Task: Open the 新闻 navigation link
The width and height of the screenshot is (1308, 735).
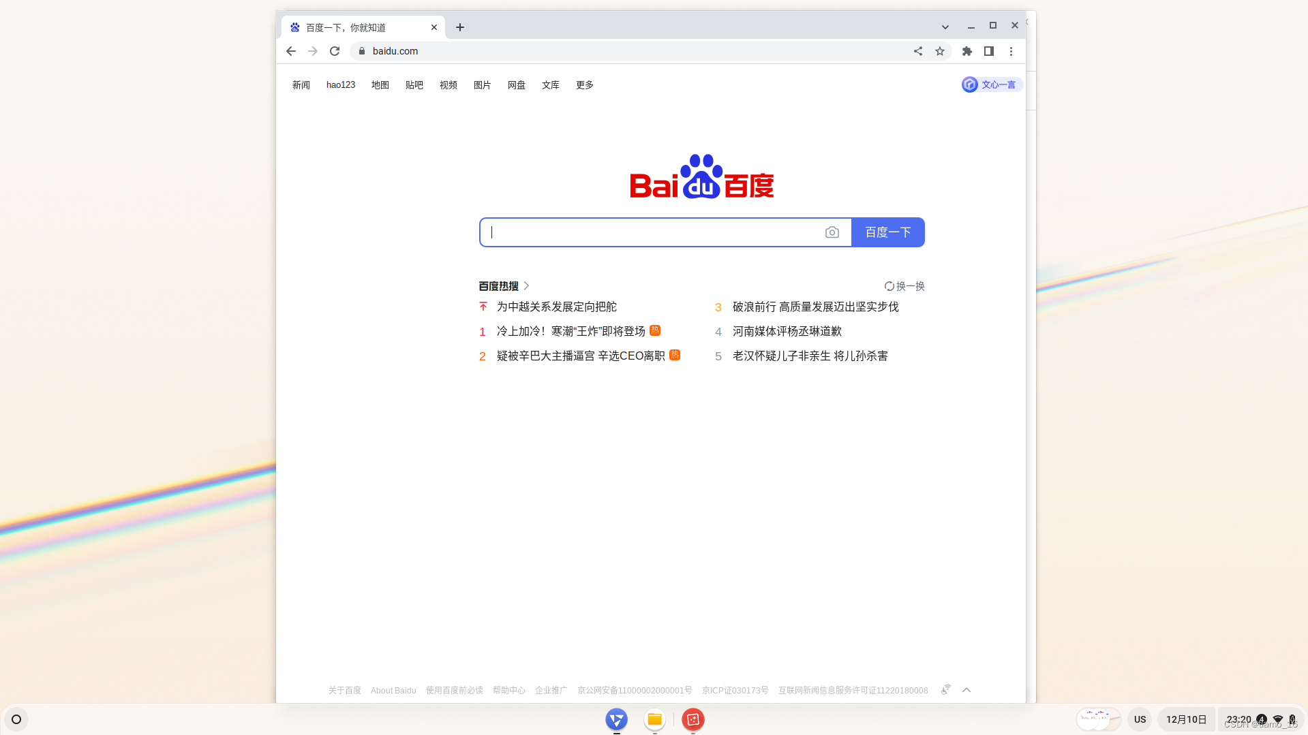Action: pyautogui.click(x=301, y=85)
